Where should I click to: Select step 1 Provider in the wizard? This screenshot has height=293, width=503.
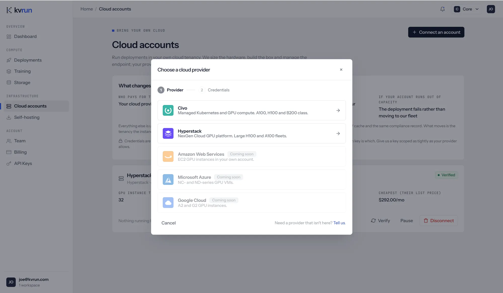(x=171, y=90)
